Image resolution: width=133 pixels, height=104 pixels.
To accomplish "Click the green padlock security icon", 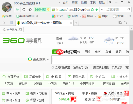I will pyautogui.click(x=53, y=10).
